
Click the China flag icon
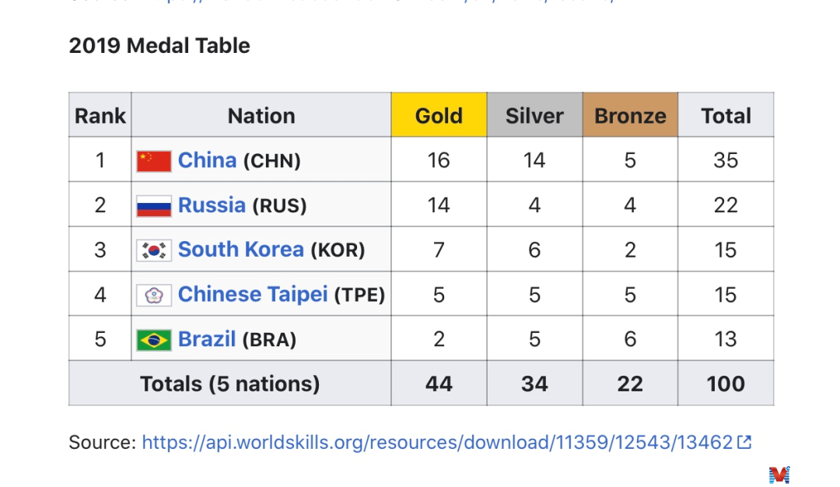tap(154, 161)
